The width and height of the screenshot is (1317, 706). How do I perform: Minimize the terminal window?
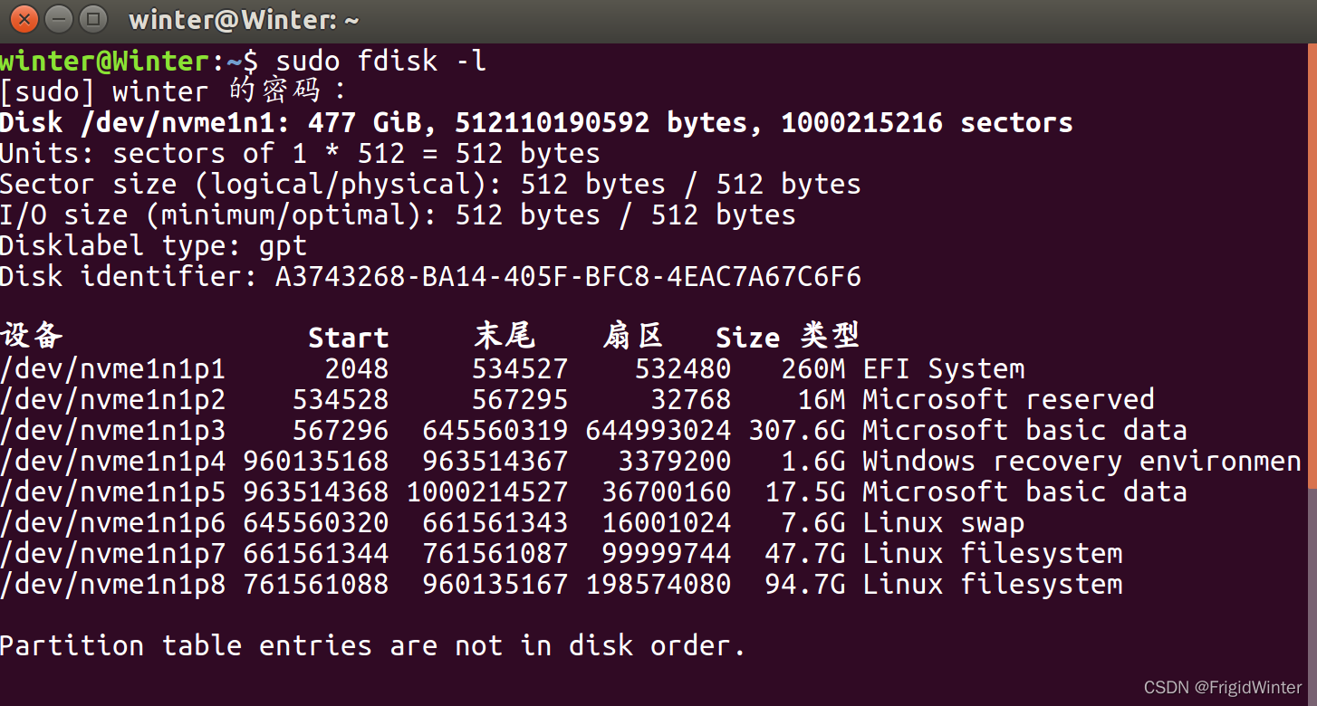tap(59, 19)
